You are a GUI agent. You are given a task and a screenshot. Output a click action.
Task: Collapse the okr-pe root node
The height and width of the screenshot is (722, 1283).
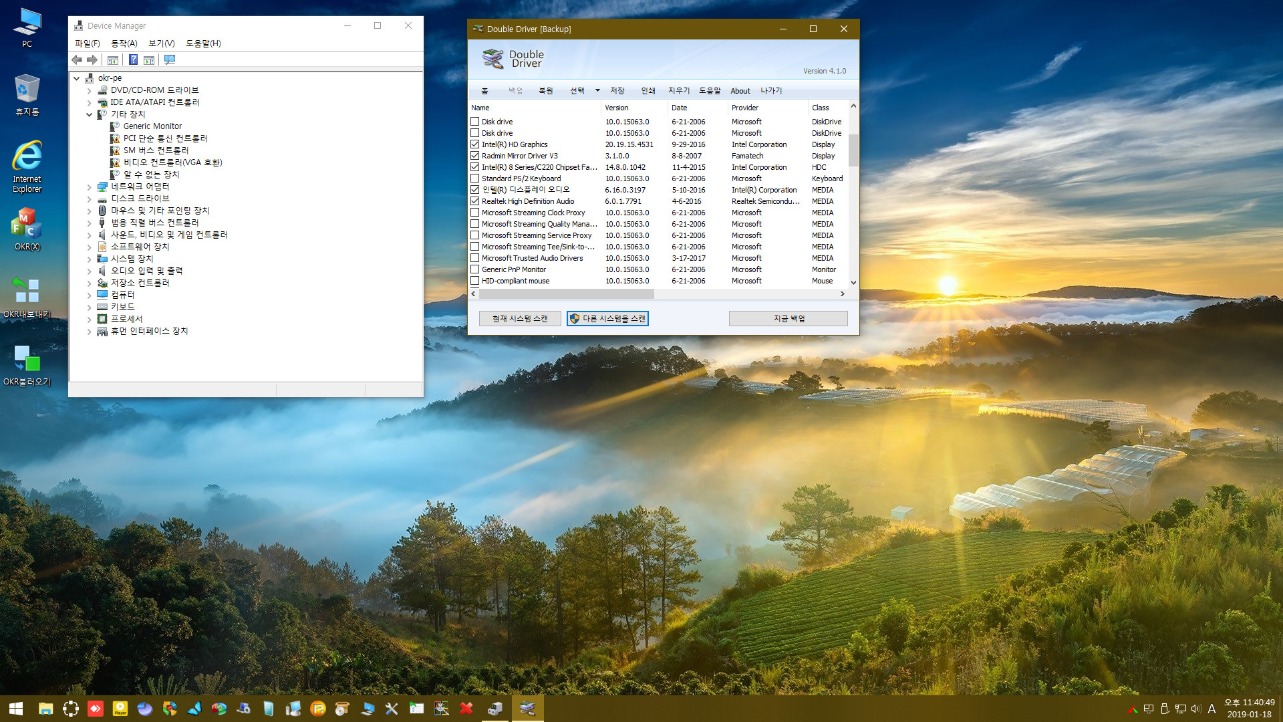(77, 78)
